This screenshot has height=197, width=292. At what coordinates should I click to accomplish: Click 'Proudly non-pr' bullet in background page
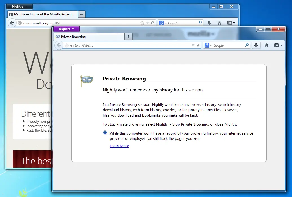pos(39,121)
